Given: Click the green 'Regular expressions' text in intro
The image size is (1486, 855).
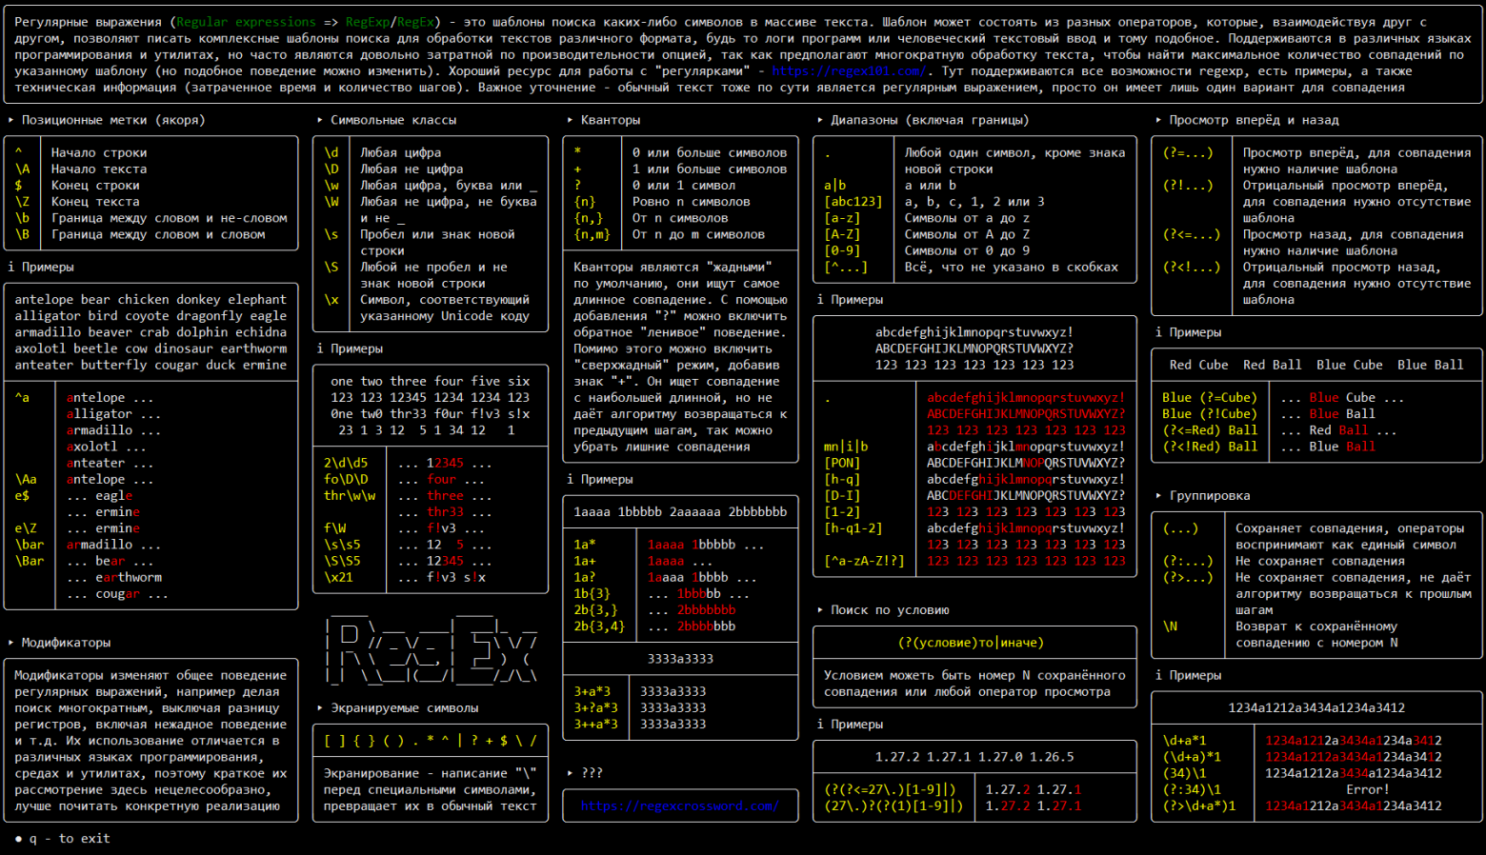Looking at the screenshot, I should coord(246,22).
